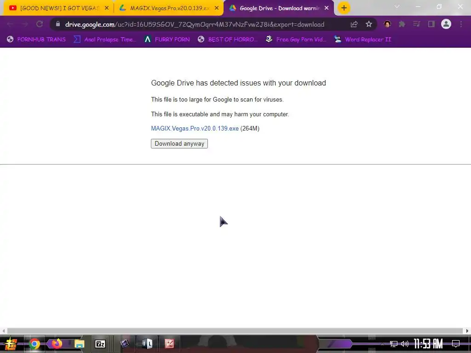Close the Download warning tab
Screen dimensions: 471x353
(327, 8)
